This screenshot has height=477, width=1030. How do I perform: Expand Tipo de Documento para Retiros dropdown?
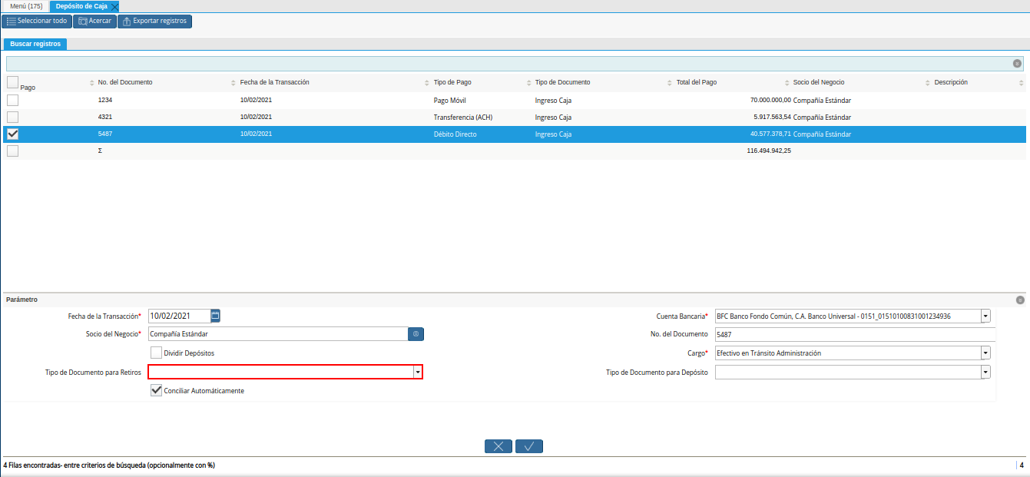(x=418, y=372)
